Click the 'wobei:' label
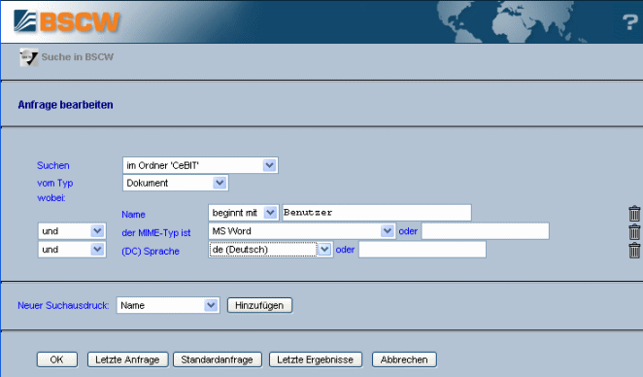643x377 pixels. (x=51, y=198)
